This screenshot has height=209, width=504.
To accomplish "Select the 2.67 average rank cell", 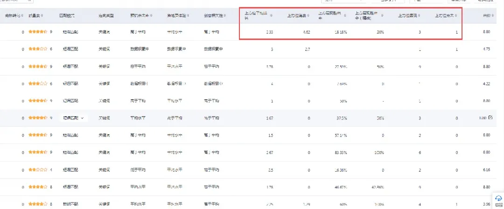I will pyautogui.click(x=270, y=153).
